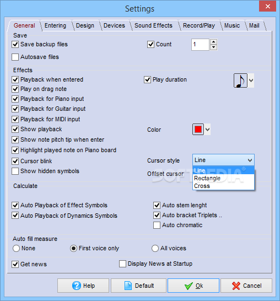Enable Autosave files
This screenshot has width=280, height=301.
click(x=15, y=57)
